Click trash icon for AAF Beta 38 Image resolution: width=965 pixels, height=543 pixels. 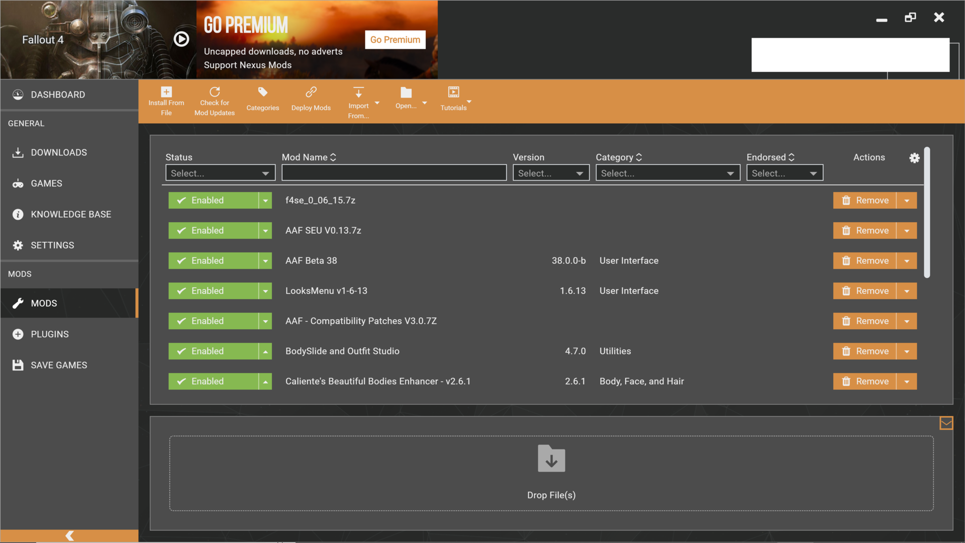coord(846,261)
